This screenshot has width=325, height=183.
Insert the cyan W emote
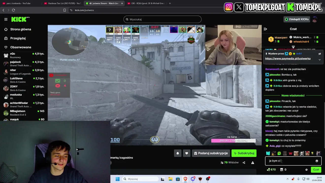(268, 153)
